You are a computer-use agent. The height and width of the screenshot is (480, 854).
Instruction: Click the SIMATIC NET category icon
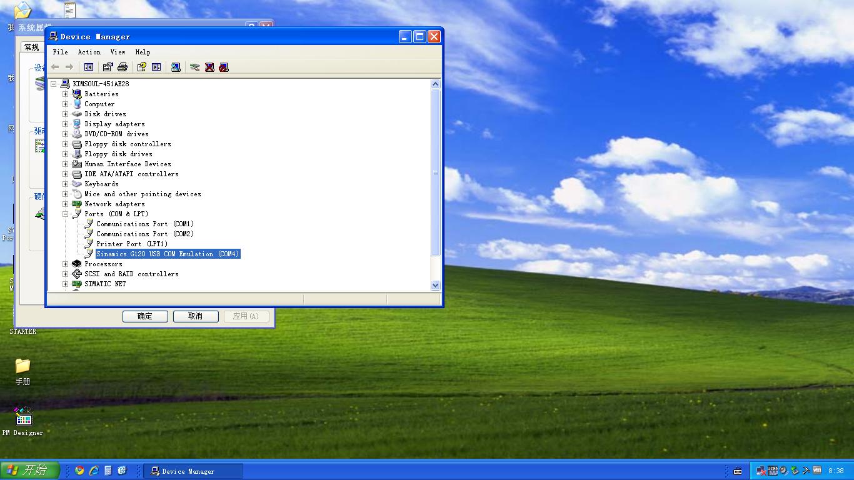[77, 284]
